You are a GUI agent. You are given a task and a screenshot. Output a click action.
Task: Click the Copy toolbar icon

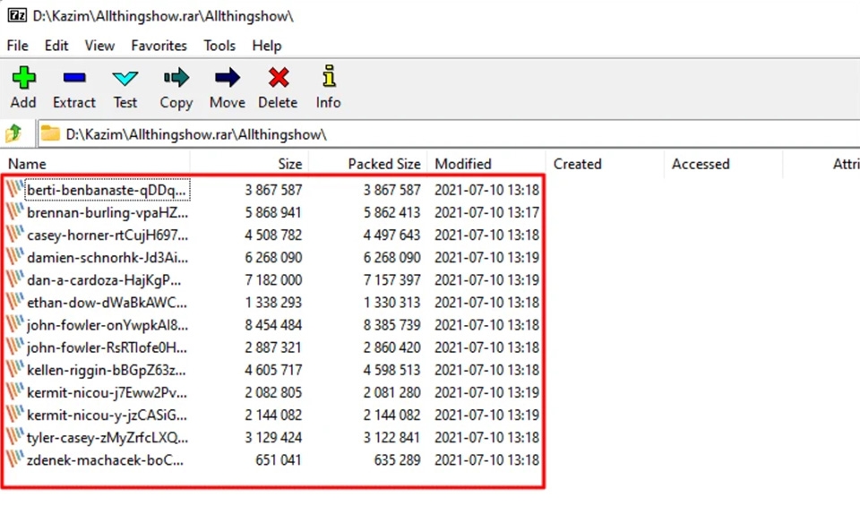176,78
